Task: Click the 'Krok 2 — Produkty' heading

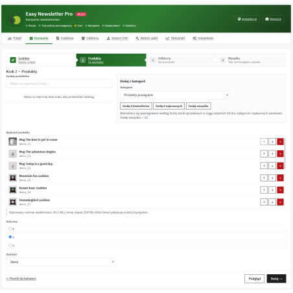Action: coord(21,71)
